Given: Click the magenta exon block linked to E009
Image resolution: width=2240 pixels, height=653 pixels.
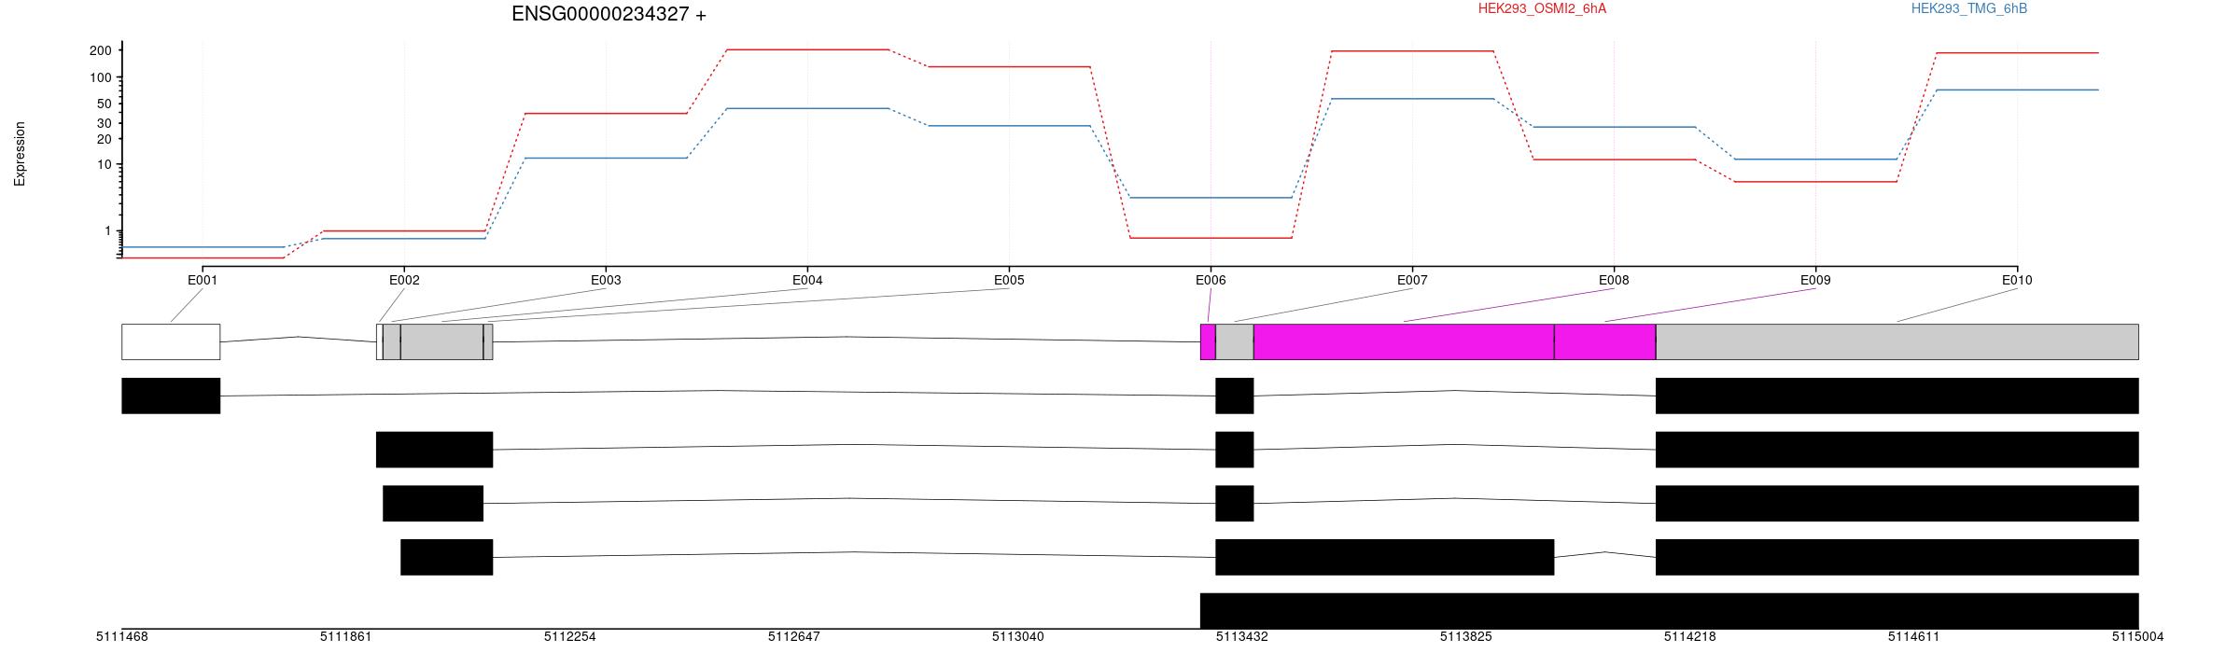Looking at the screenshot, I should point(1605,341).
